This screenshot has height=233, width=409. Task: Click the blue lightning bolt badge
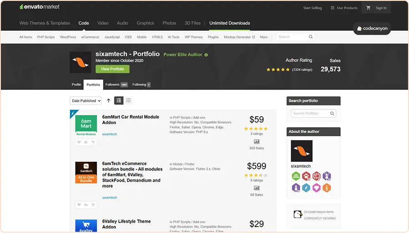point(306,188)
